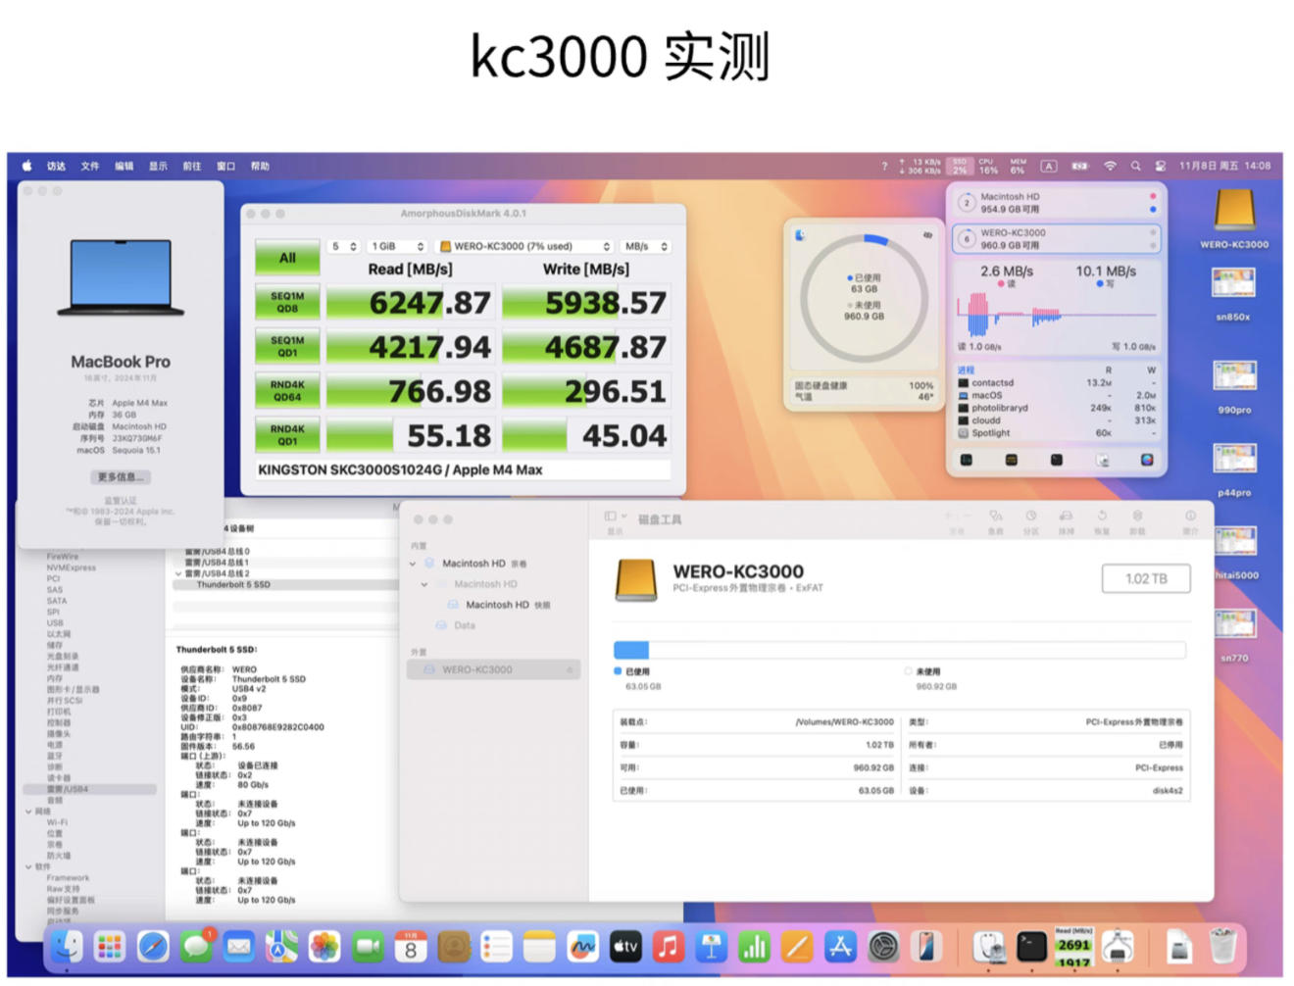The width and height of the screenshot is (1294, 986).
Task: Open the Photos app in the Dock
Action: [x=324, y=947]
